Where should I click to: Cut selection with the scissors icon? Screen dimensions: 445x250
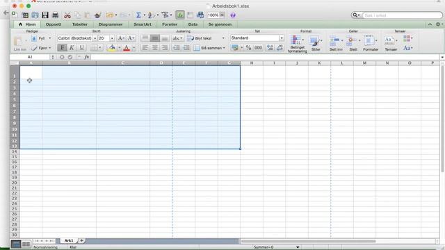coord(67,15)
